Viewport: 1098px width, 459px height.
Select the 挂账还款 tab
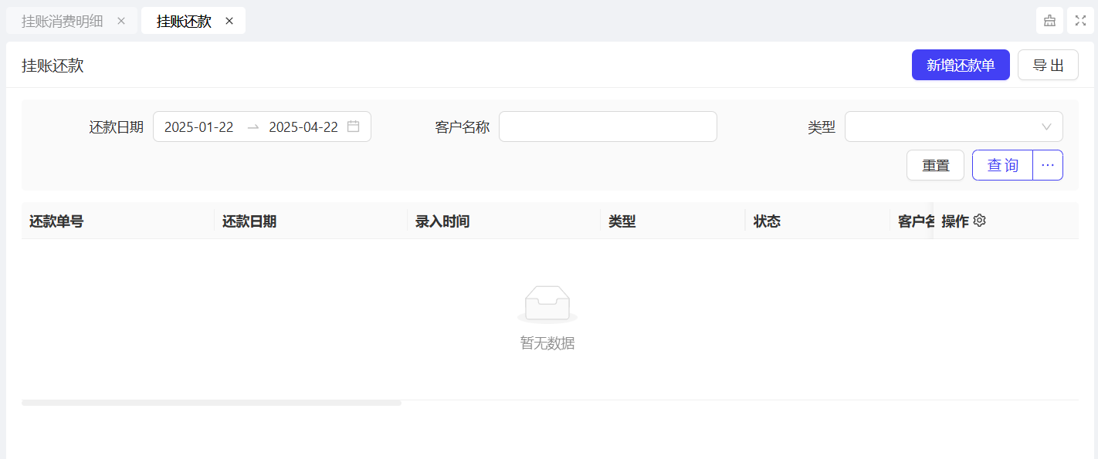click(184, 21)
